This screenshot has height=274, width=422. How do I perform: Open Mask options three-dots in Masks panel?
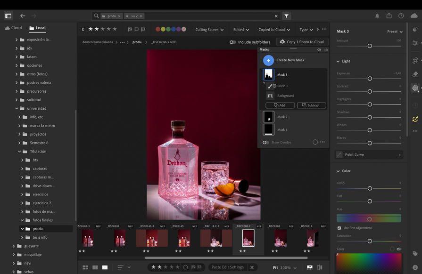pos(323,142)
